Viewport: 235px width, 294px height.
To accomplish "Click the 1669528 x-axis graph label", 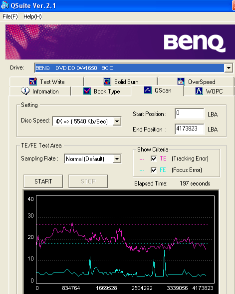I will pos(106,288).
